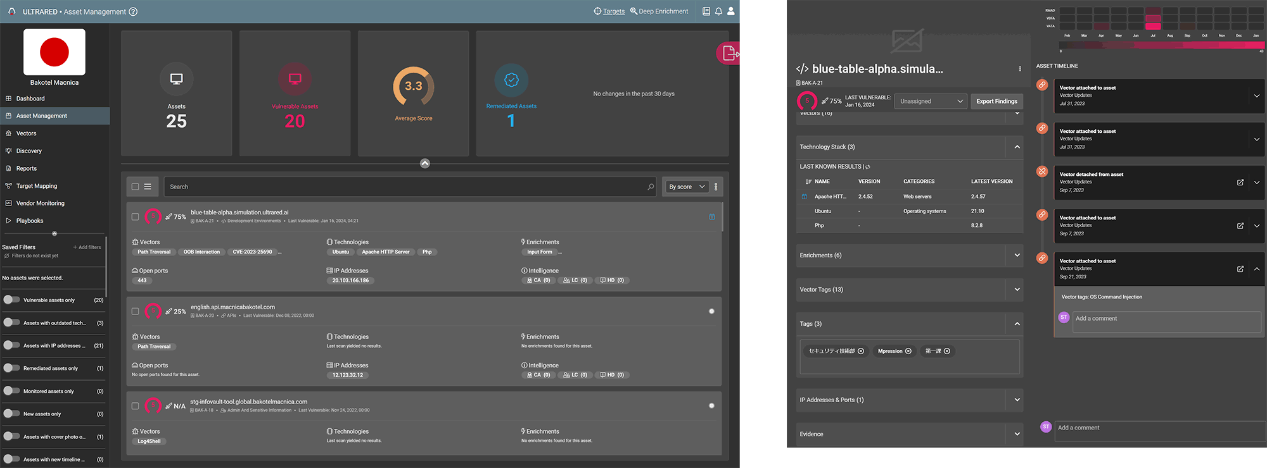
Task: Collapse the Sep 21, 2023 timeline event
Action: coord(1257,269)
